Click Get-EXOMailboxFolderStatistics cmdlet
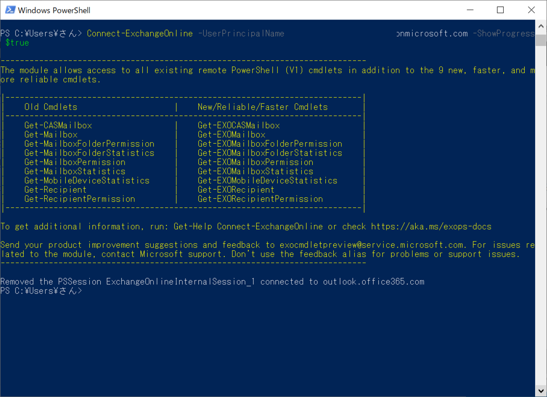 [270, 153]
